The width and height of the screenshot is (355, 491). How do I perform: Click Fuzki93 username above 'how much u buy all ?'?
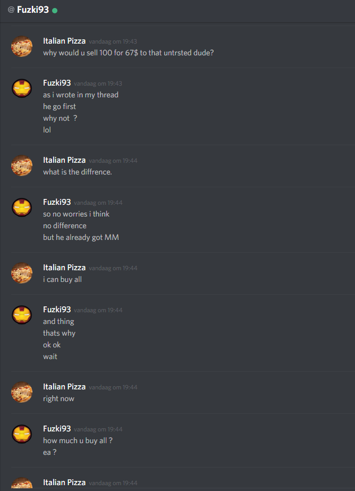click(x=57, y=429)
